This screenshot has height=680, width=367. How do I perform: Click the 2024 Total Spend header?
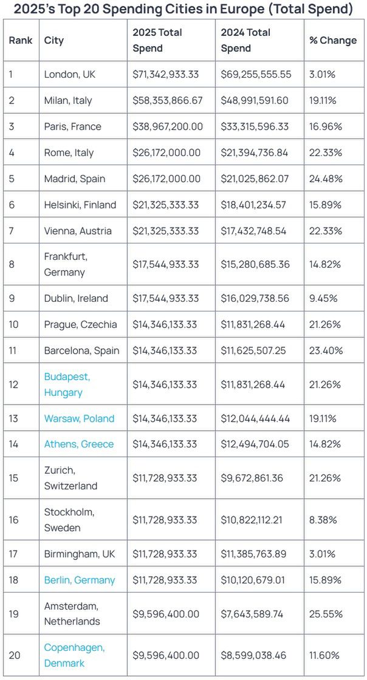[x=245, y=40]
